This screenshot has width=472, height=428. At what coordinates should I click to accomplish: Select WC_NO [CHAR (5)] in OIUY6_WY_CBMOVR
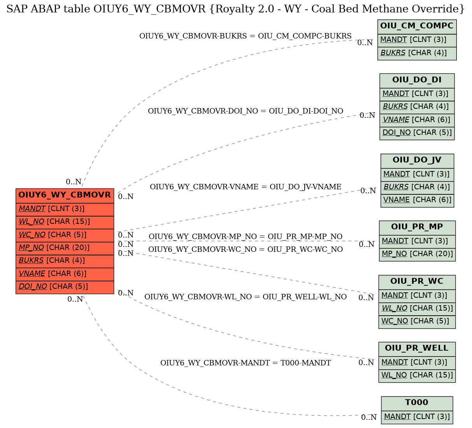point(65,235)
